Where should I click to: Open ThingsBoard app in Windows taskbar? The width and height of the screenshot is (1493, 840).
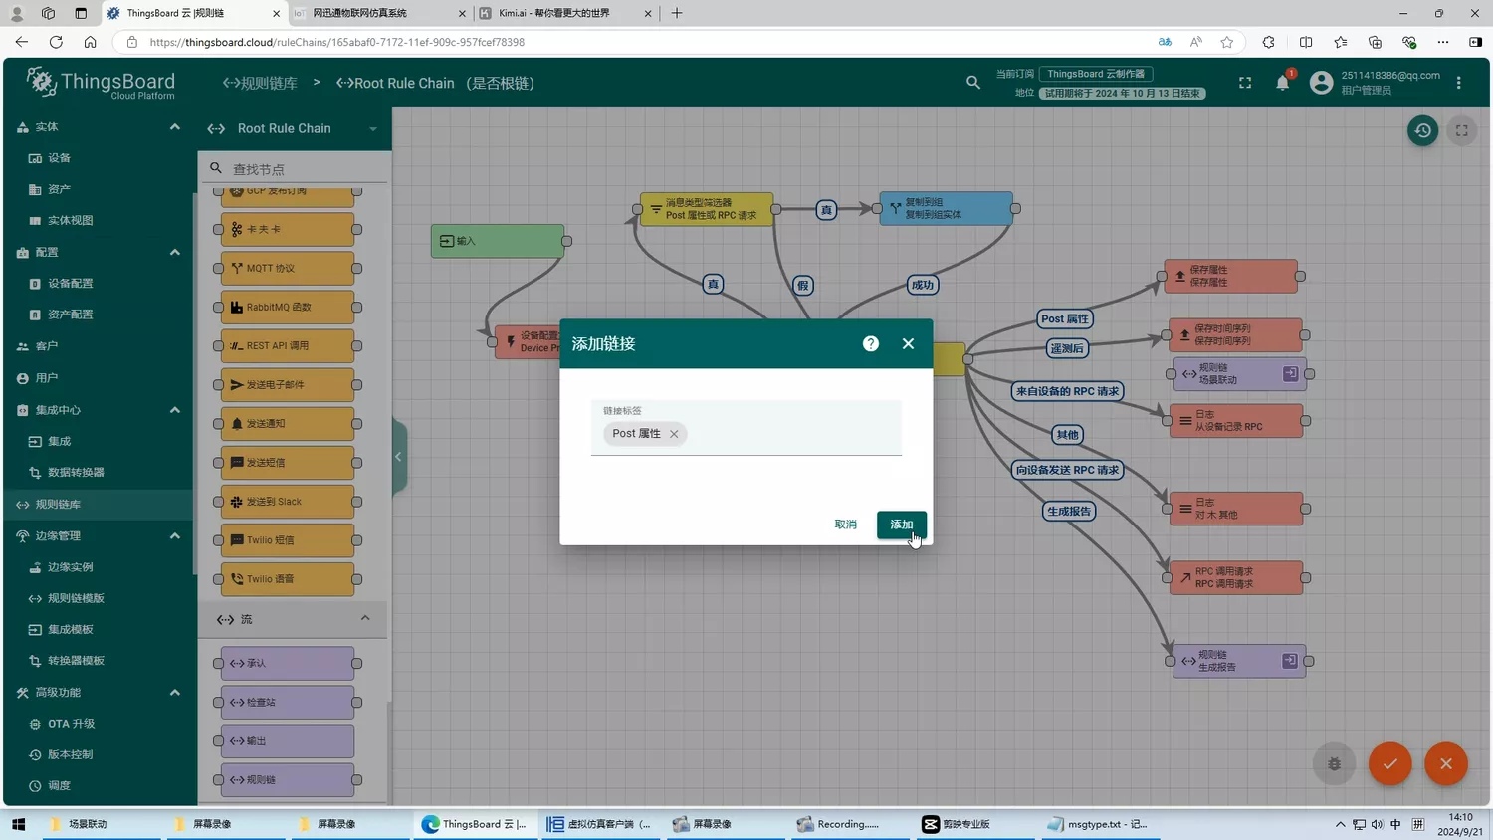click(474, 824)
